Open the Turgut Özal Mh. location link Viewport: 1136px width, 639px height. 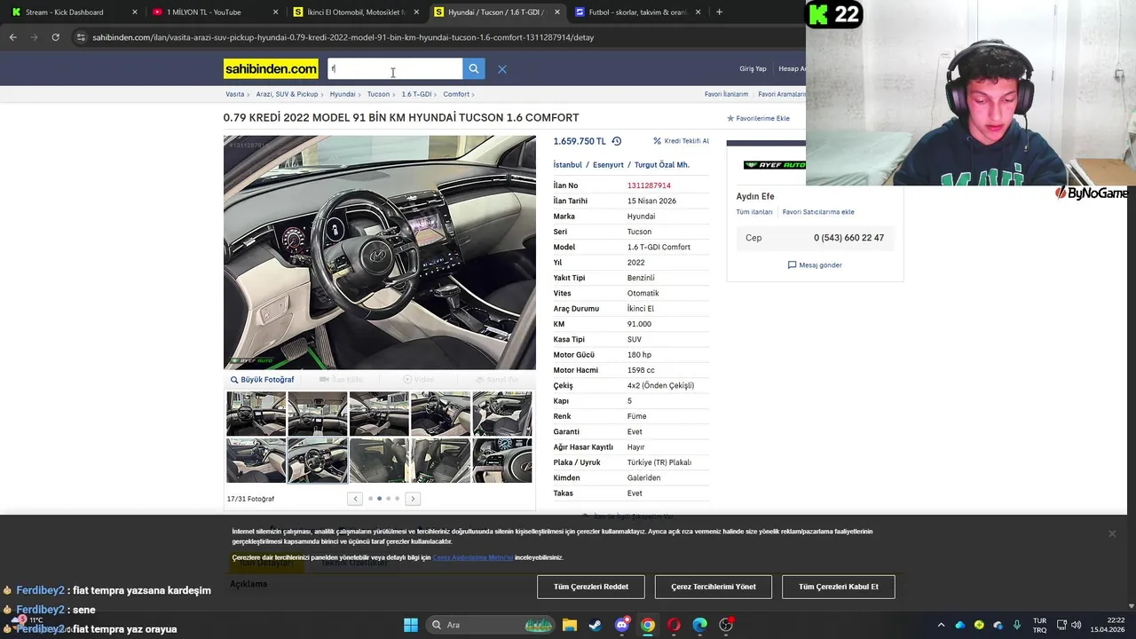pos(661,165)
